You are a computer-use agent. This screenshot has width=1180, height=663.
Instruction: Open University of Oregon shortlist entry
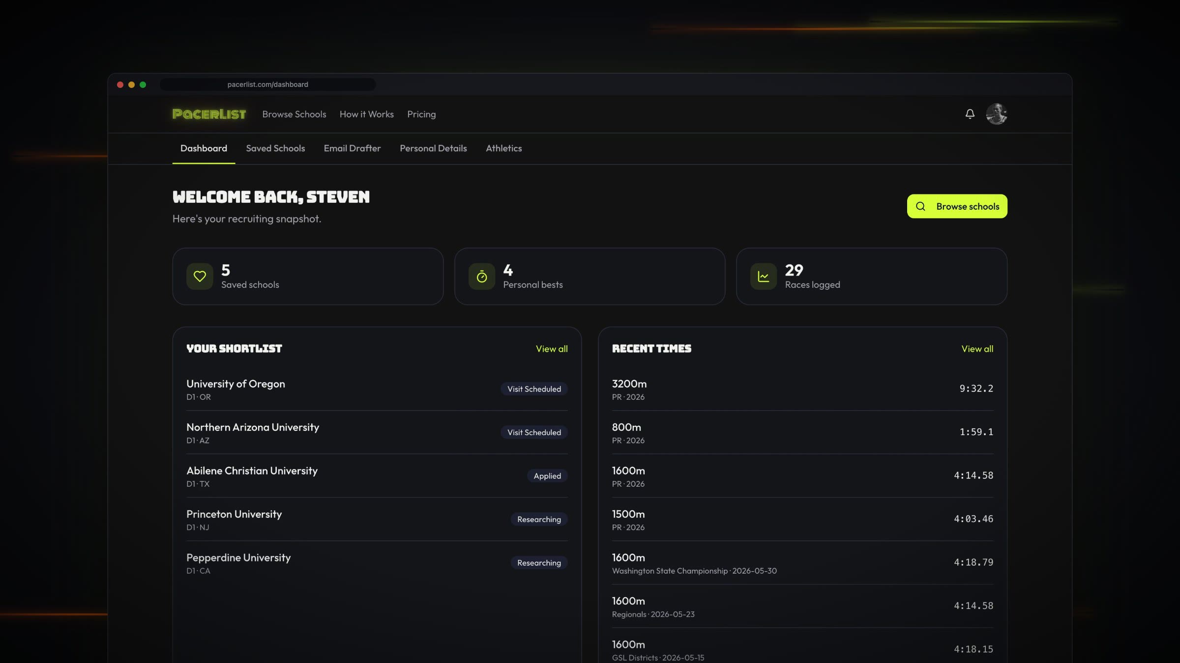click(377, 389)
